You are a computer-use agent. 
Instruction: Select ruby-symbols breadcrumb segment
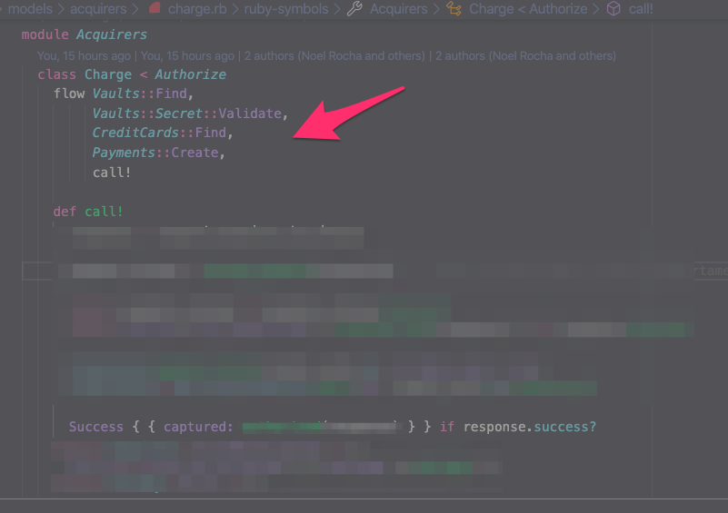[286, 9]
